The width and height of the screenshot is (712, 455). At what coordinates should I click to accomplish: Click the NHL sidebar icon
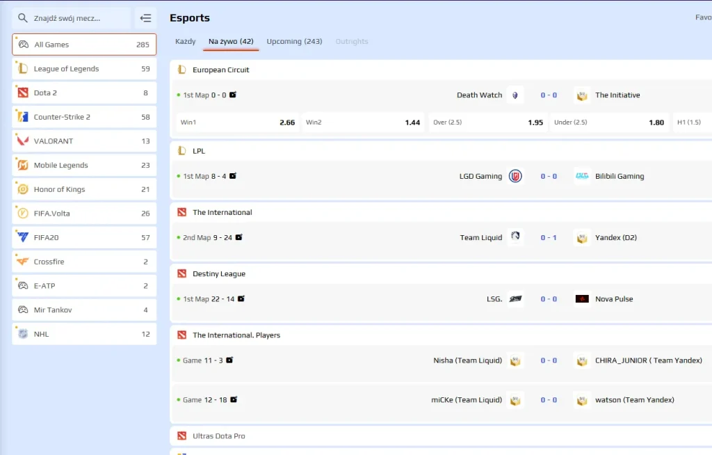[23, 334]
